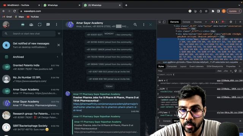Viewport: 243px width, 136px height.
Task: Select the DevTools inspect element icon
Action: (x=159, y=22)
